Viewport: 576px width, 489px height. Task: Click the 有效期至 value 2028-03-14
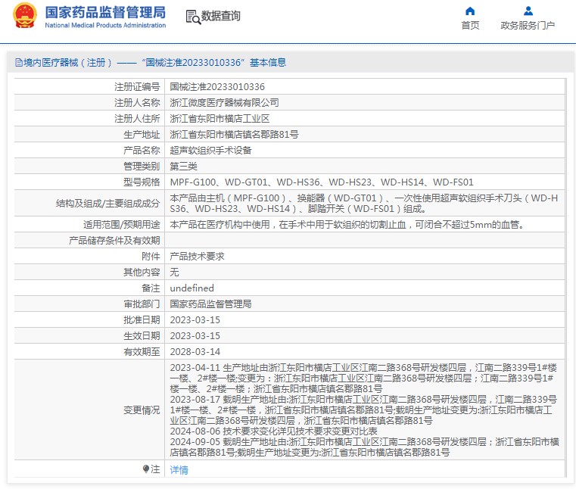point(195,352)
